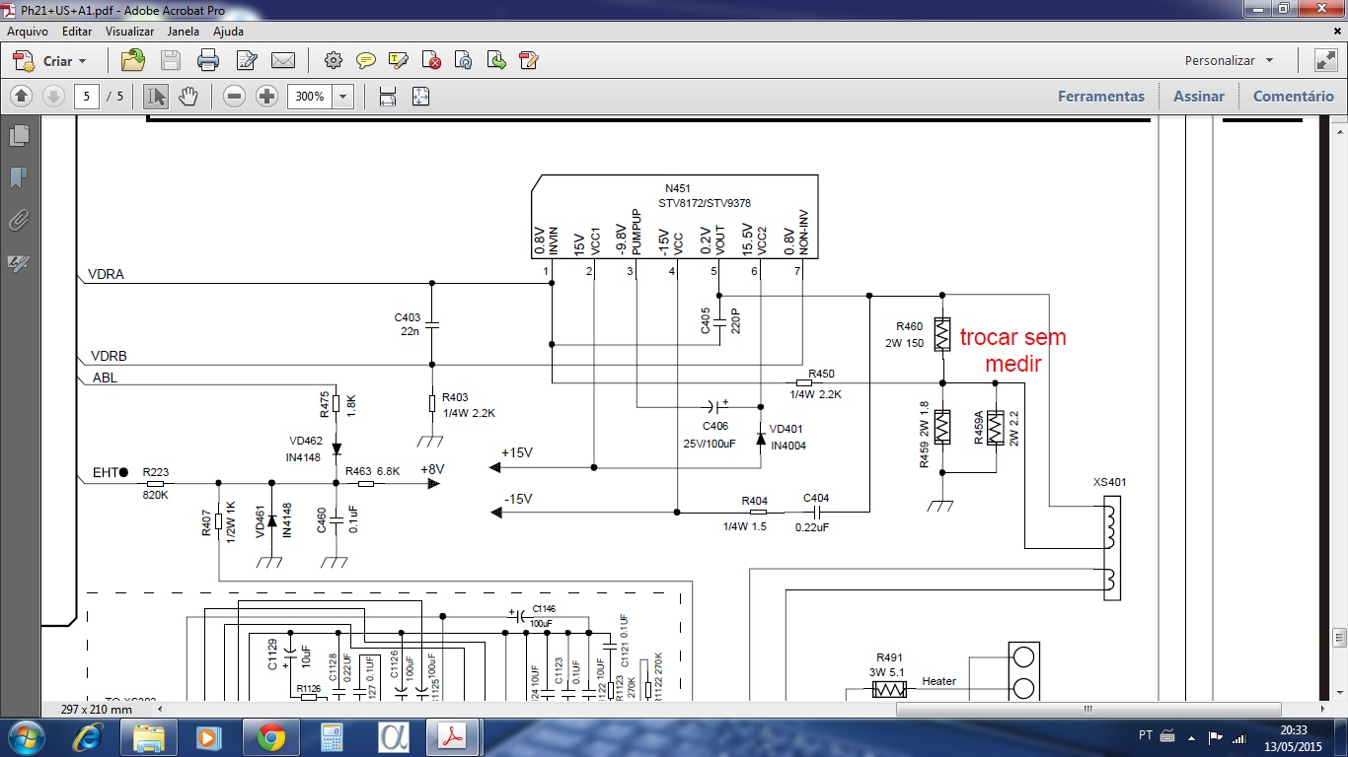
Task: Click the Save floppy disk icon
Action: (x=171, y=60)
